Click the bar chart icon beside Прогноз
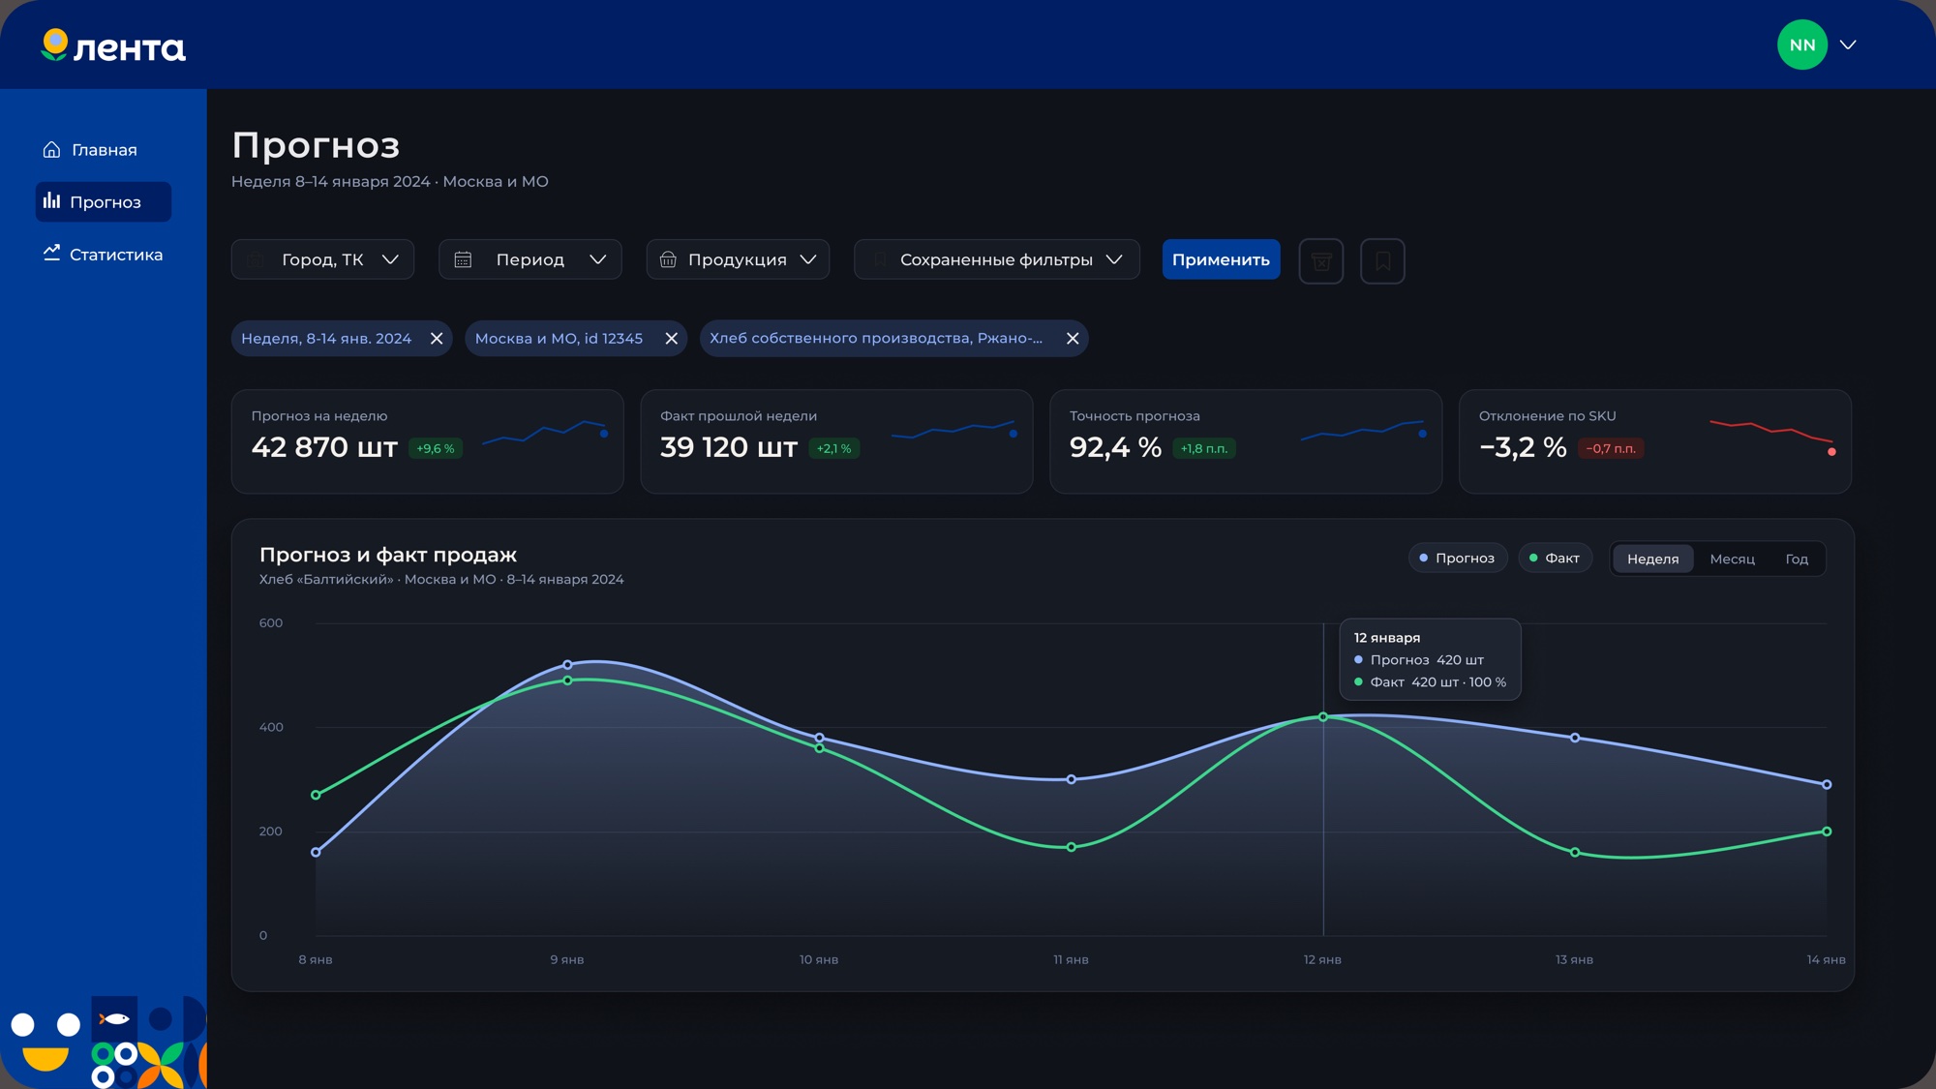Image resolution: width=1936 pixels, height=1089 pixels. point(51,200)
